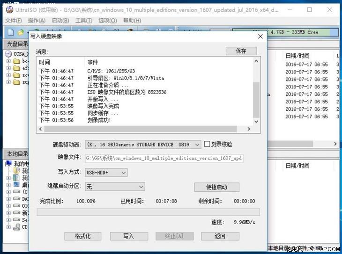The image size is (342, 254).
Task: Open the 写入方式 USB-HDD+ dropdown
Action: (x=106, y=173)
